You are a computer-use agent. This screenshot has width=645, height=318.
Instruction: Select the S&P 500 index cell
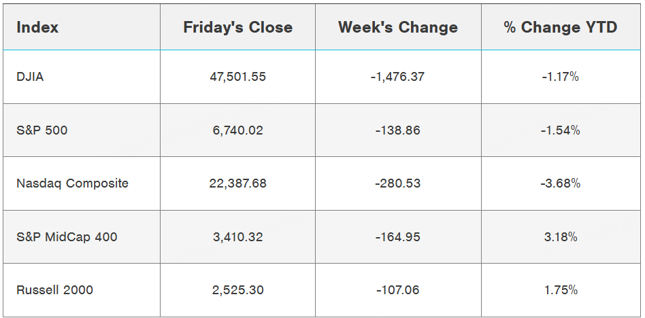(42, 130)
